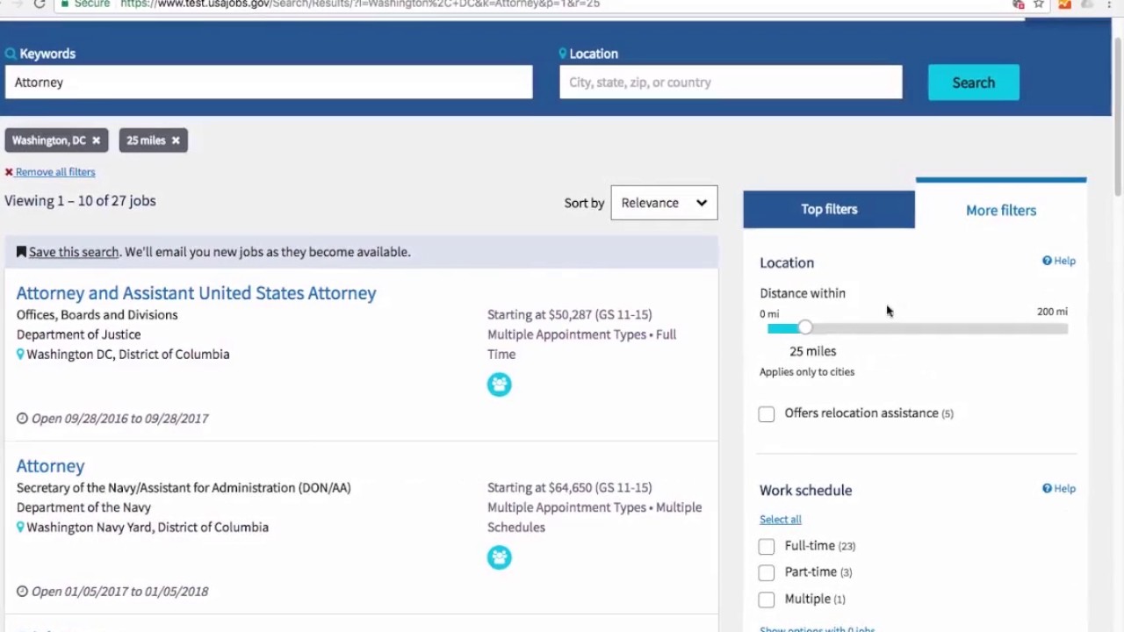Click the map pin icon beside Washington DC, District of Columbia
Screen dimensions: 1124x632
[x=20, y=355]
